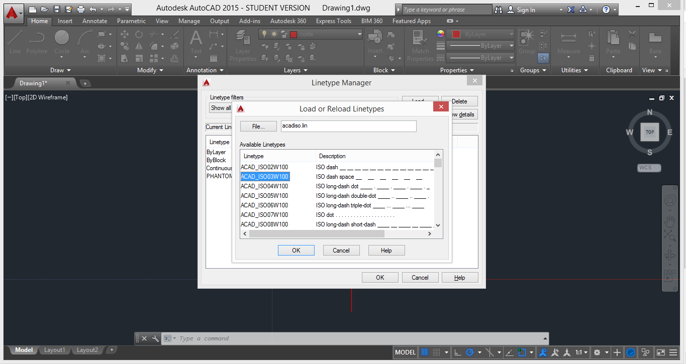The width and height of the screenshot is (686, 364).
Task: Click OK in Load or Reload Linetypes dialog
Action: click(x=296, y=250)
